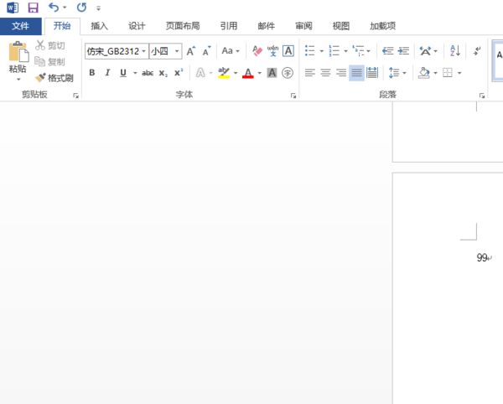Toggle Subscript formatting
The image size is (503, 404).
163,73
